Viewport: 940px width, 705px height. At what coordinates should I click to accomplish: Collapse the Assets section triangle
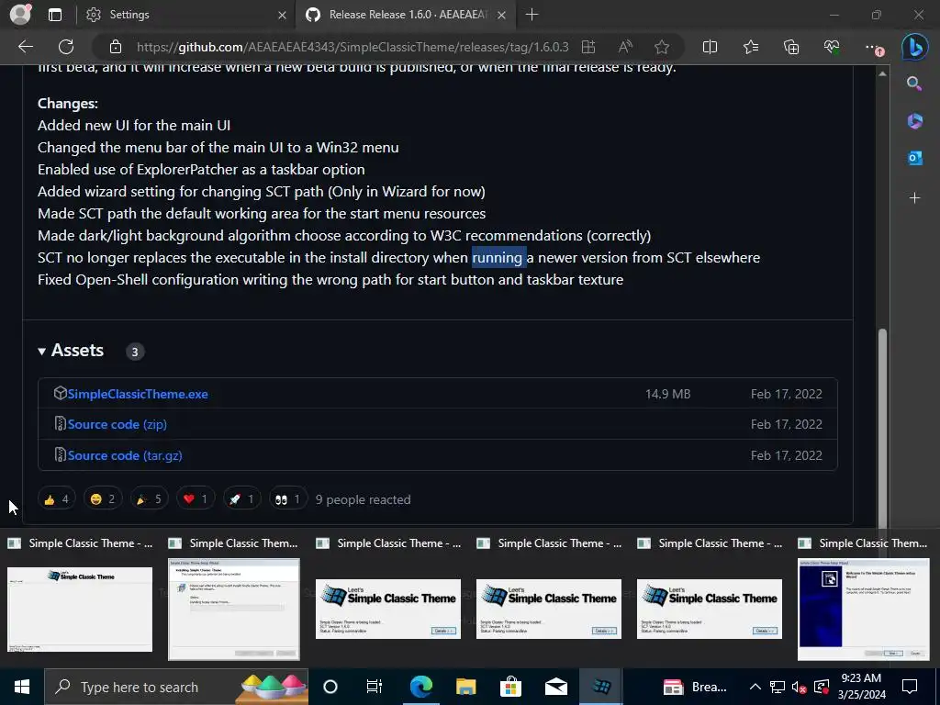(42, 352)
